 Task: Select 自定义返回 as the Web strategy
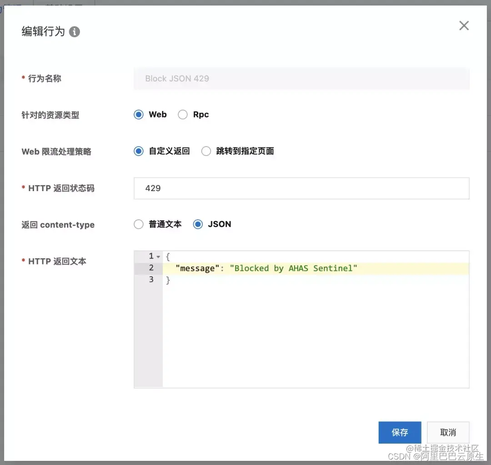coord(139,151)
